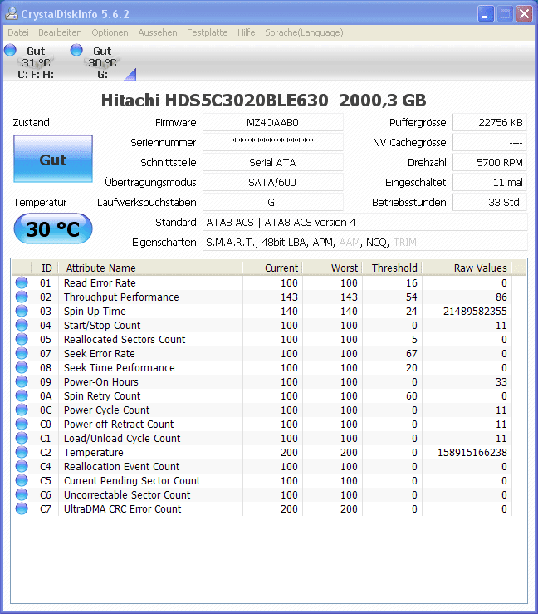The image size is (538, 614).
Task: Click raw value 21489582355 of Spin-Up Time
Action: (475, 312)
